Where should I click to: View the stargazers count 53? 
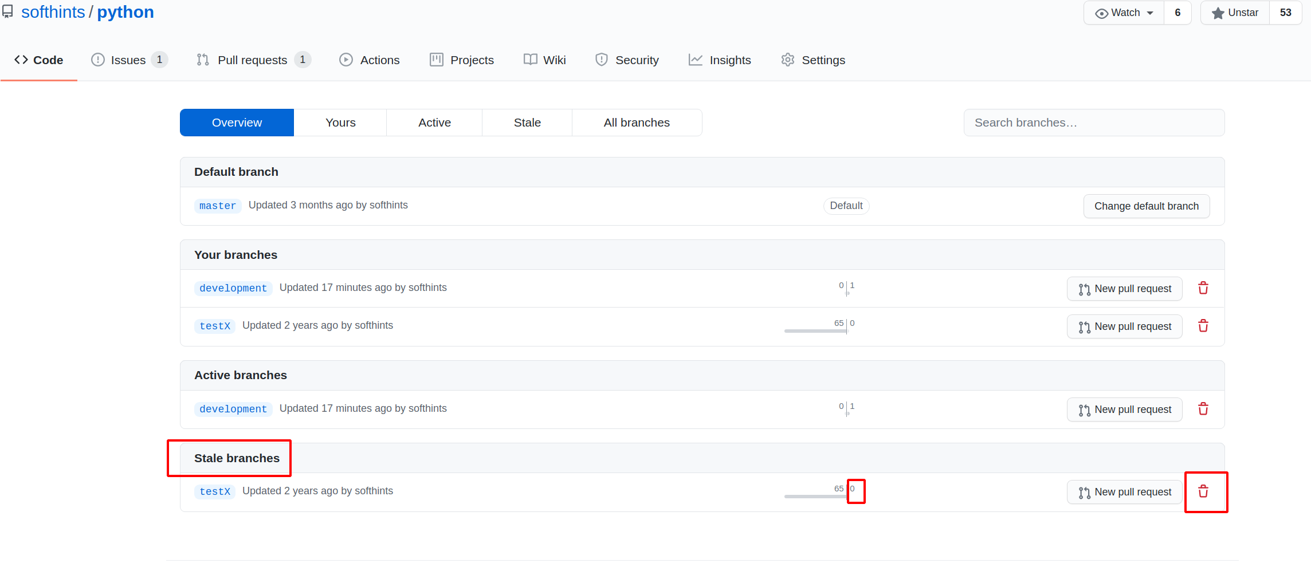1285,13
